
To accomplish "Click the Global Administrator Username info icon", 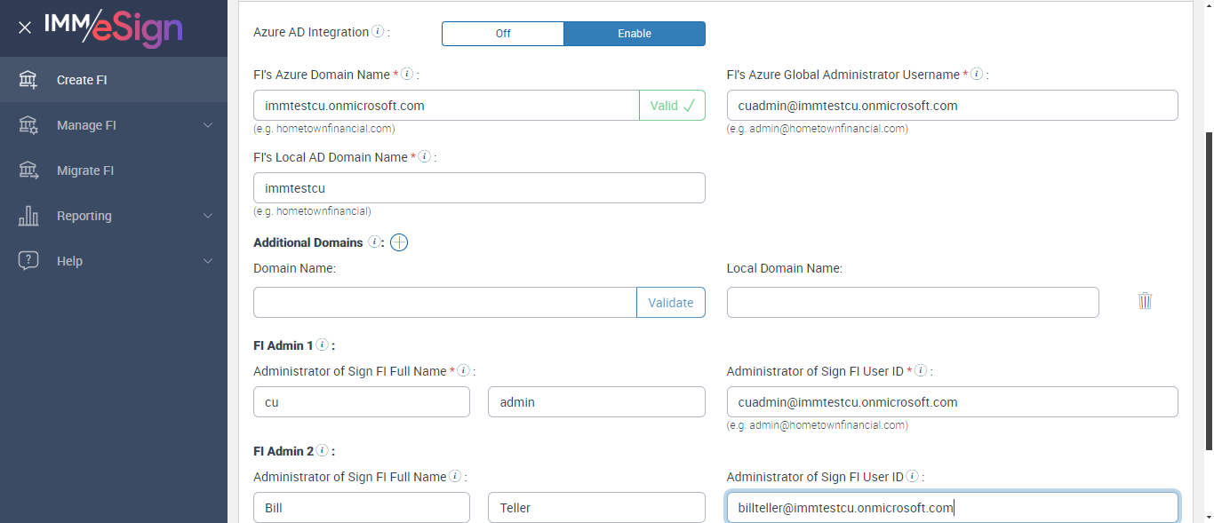I will pyautogui.click(x=977, y=75).
